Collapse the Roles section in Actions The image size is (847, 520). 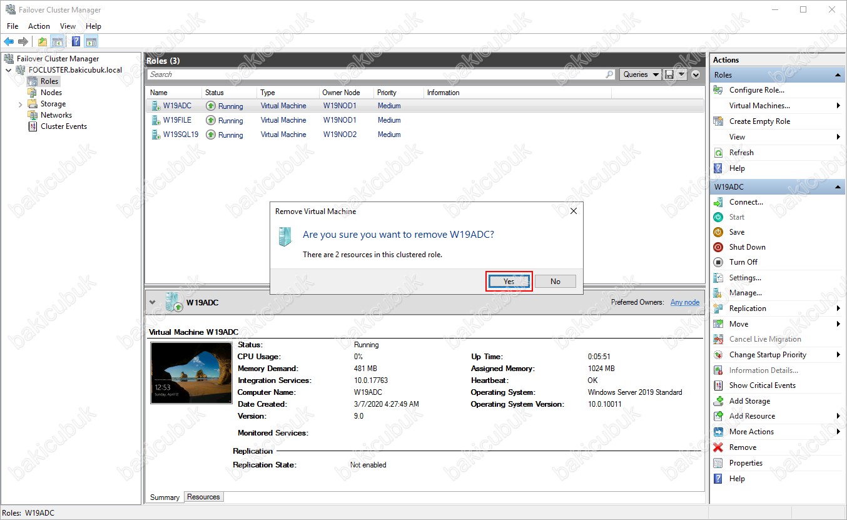[x=838, y=75]
